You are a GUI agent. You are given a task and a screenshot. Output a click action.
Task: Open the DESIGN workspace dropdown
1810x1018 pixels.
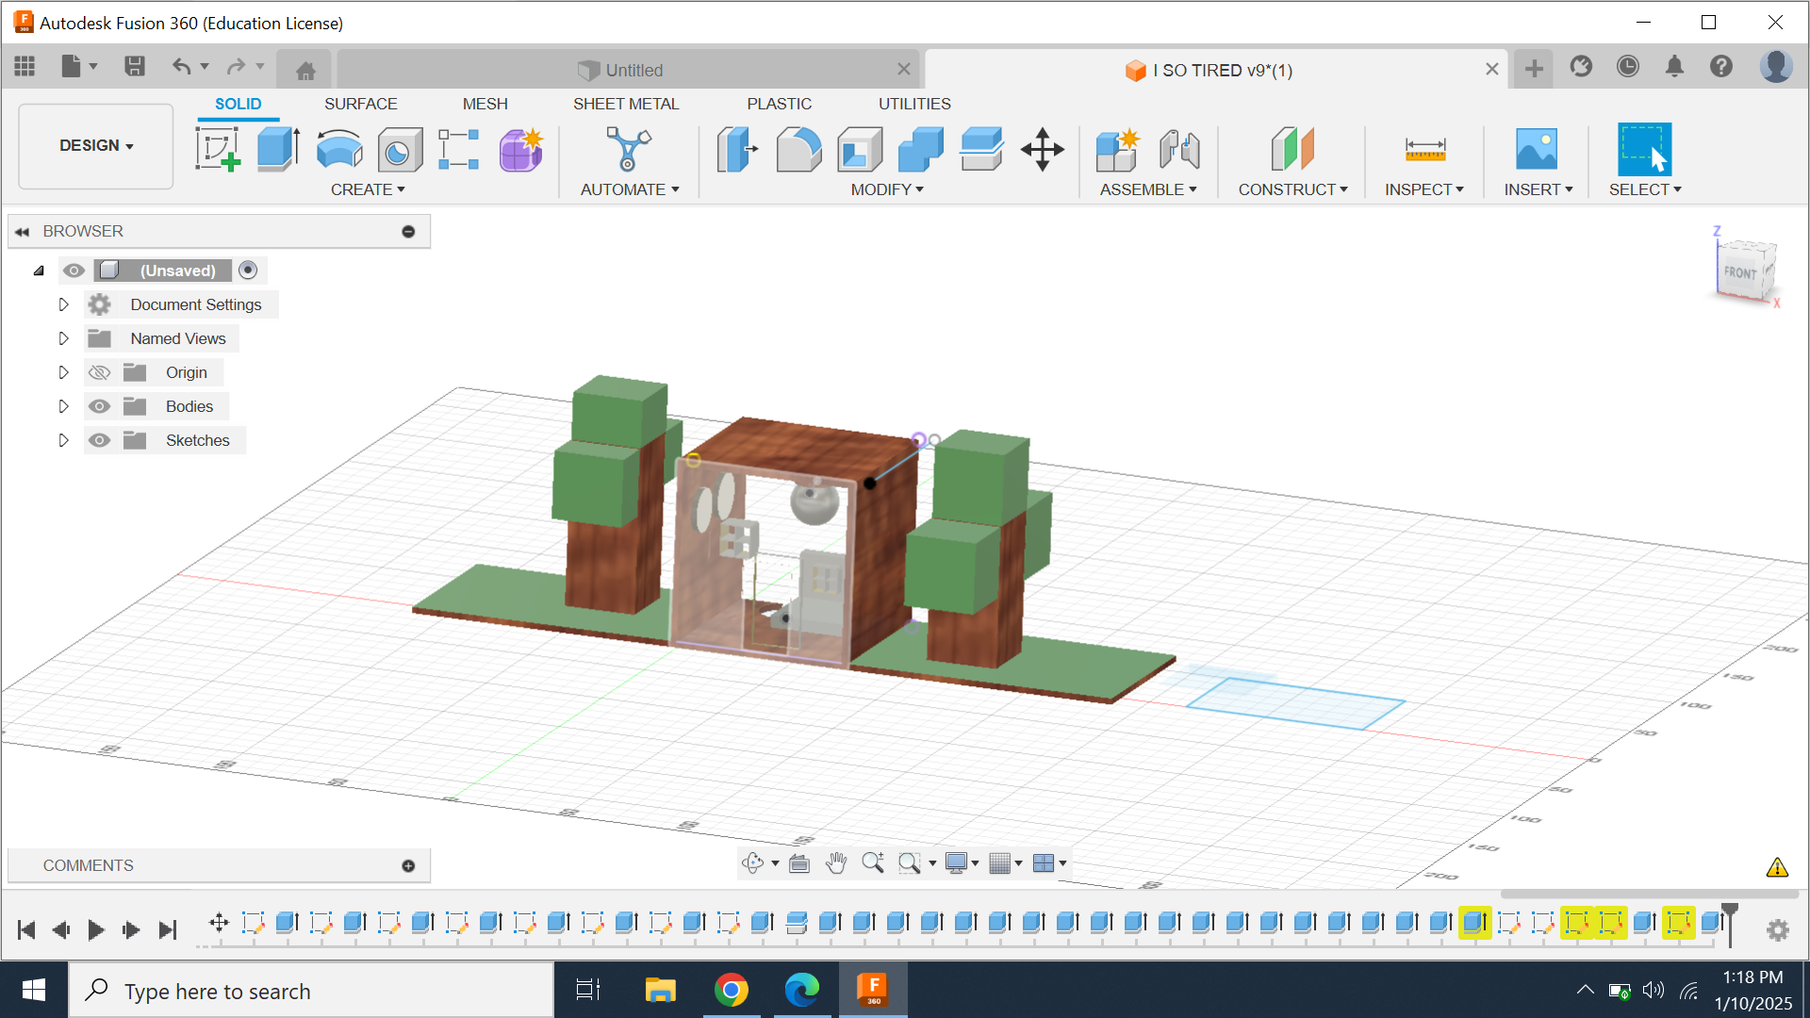tap(96, 145)
